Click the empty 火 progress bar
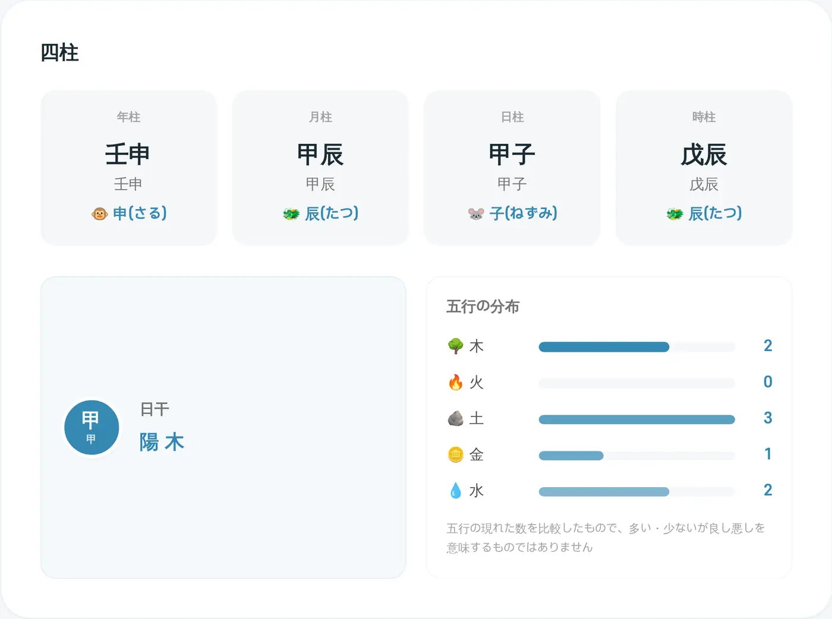 636,383
